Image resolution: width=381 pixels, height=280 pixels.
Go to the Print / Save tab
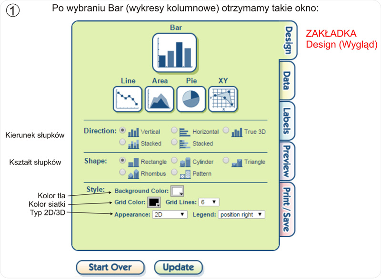point(287,208)
